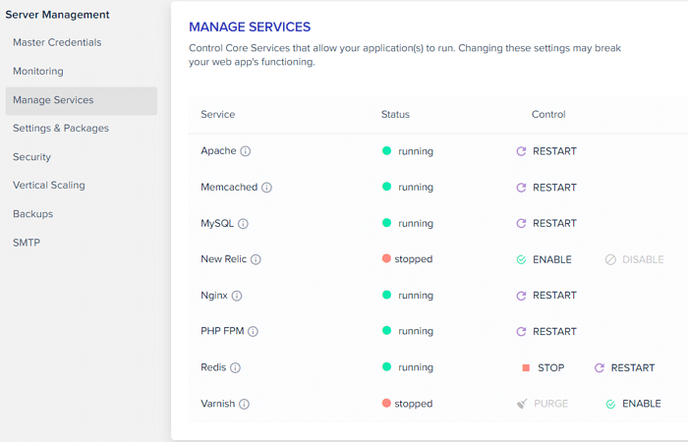Image resolution: width=688 pixels, height=442 pixels.
Task: Click the info icon next to Apache
Action: tap(246, 151)
